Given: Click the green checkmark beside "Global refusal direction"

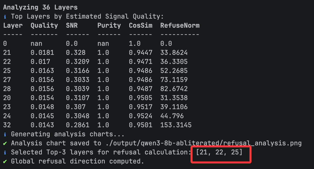Looking at the screenshot, I should (5, 161).
